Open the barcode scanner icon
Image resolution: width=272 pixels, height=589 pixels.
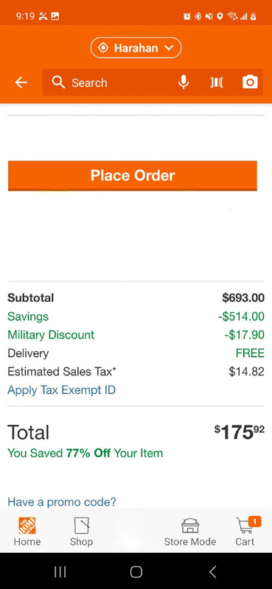tap(216, 82)
